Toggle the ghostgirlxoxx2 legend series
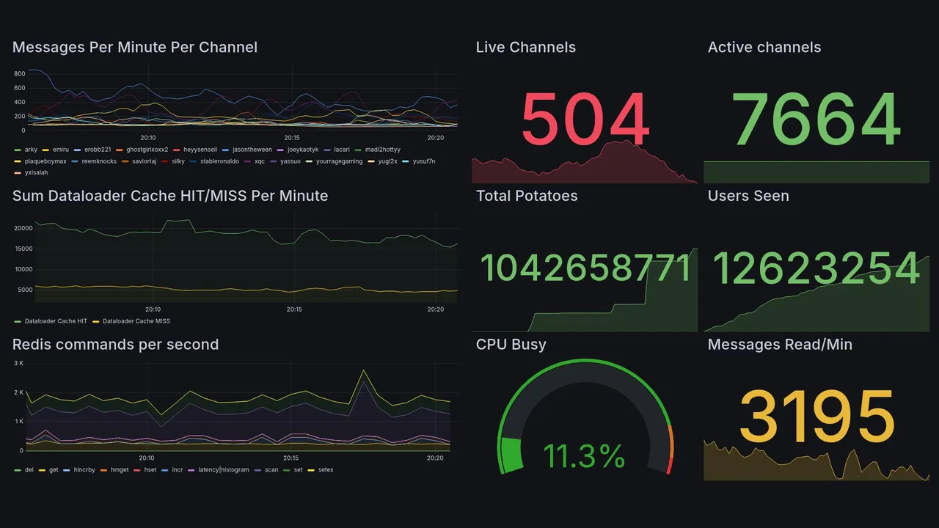This screenshot has width=939, height=528. click(x=142, y=150)
